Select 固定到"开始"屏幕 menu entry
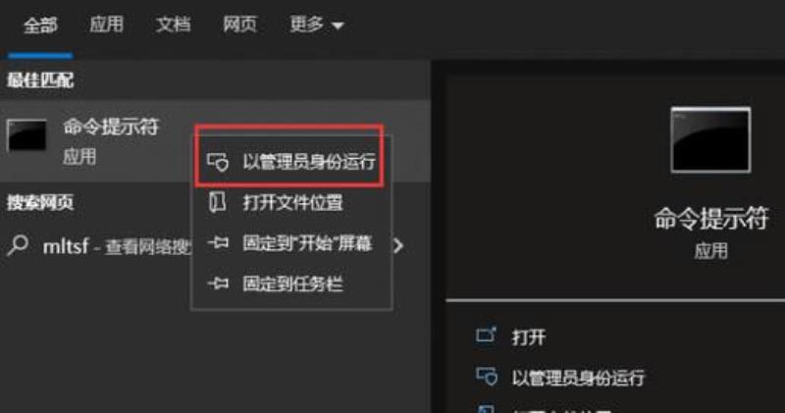 tap(307, 243)
